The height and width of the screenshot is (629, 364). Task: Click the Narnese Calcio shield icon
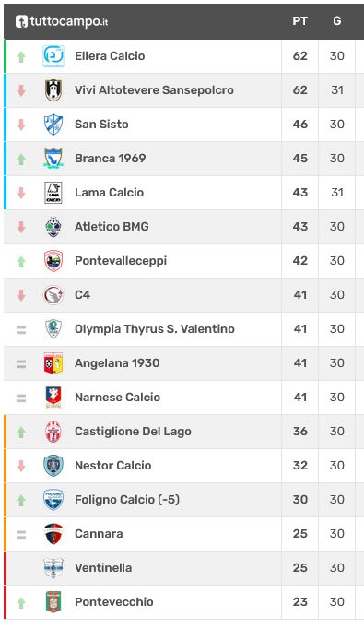click(53, 398)
